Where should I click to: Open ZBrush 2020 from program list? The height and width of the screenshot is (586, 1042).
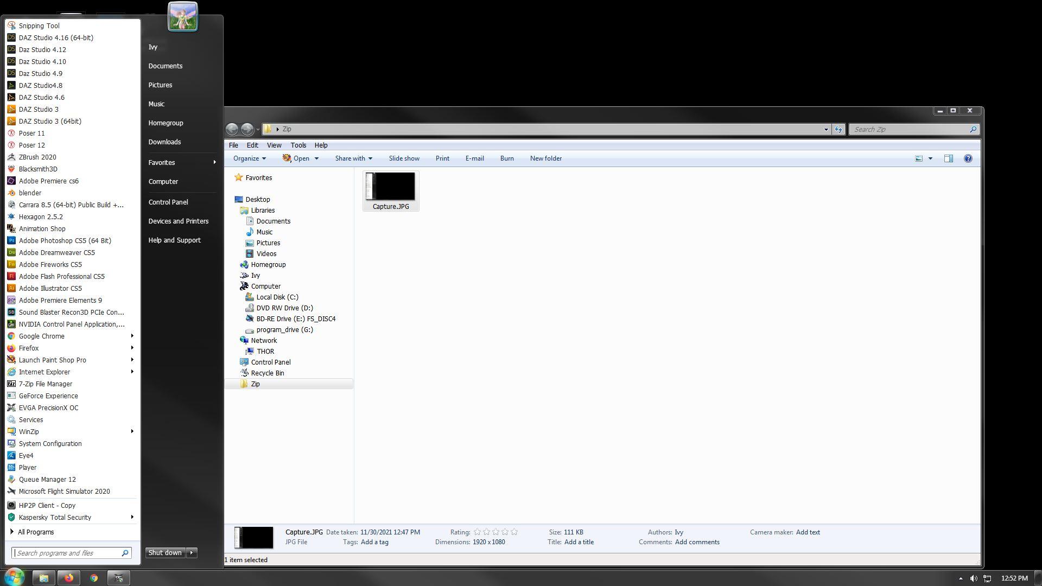coord(37,157)
